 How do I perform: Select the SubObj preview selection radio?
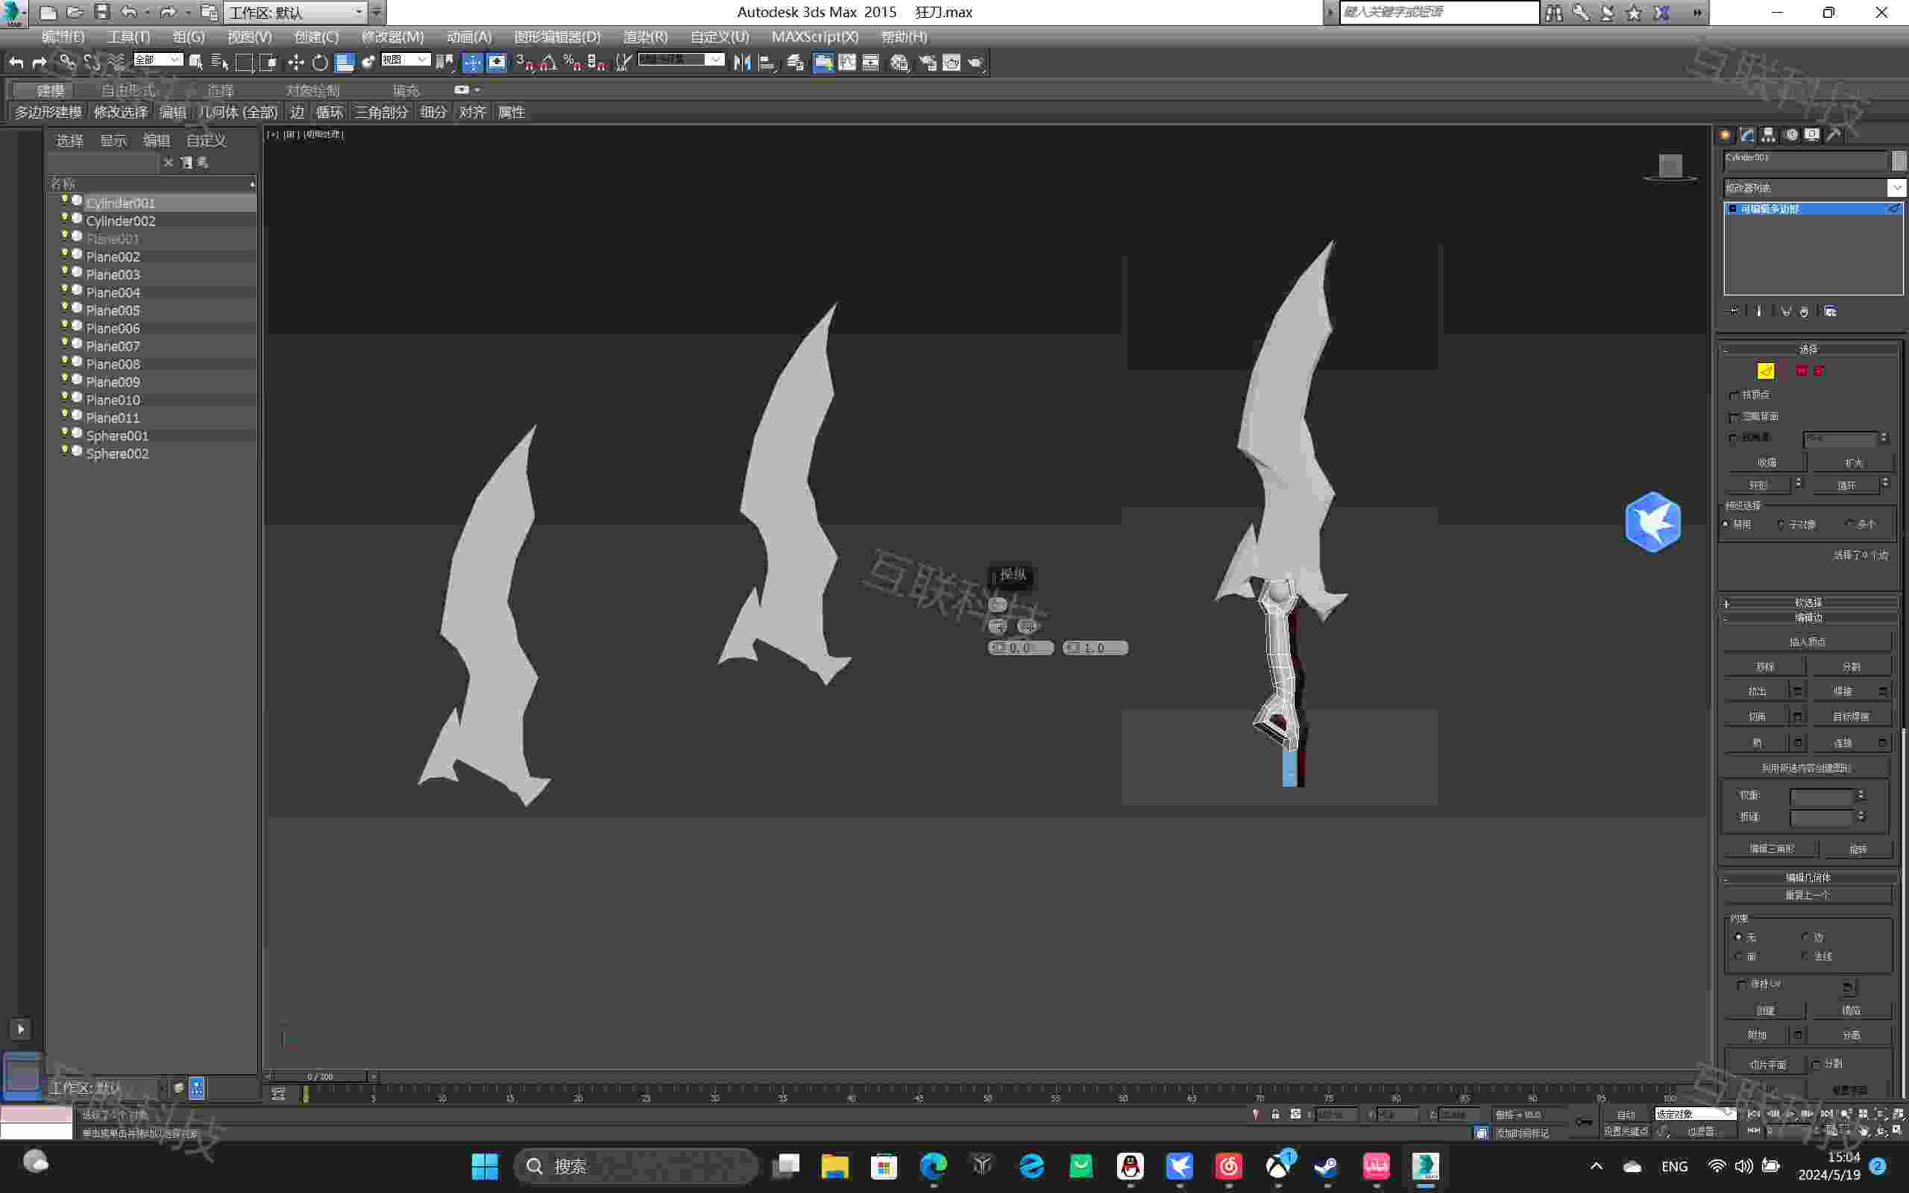pos(1781,524)
